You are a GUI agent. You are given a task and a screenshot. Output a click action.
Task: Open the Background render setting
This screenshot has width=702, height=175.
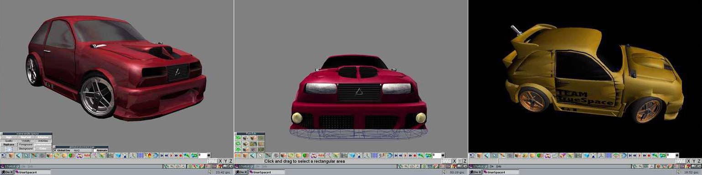pyautogui.click(x=26, y=149)
